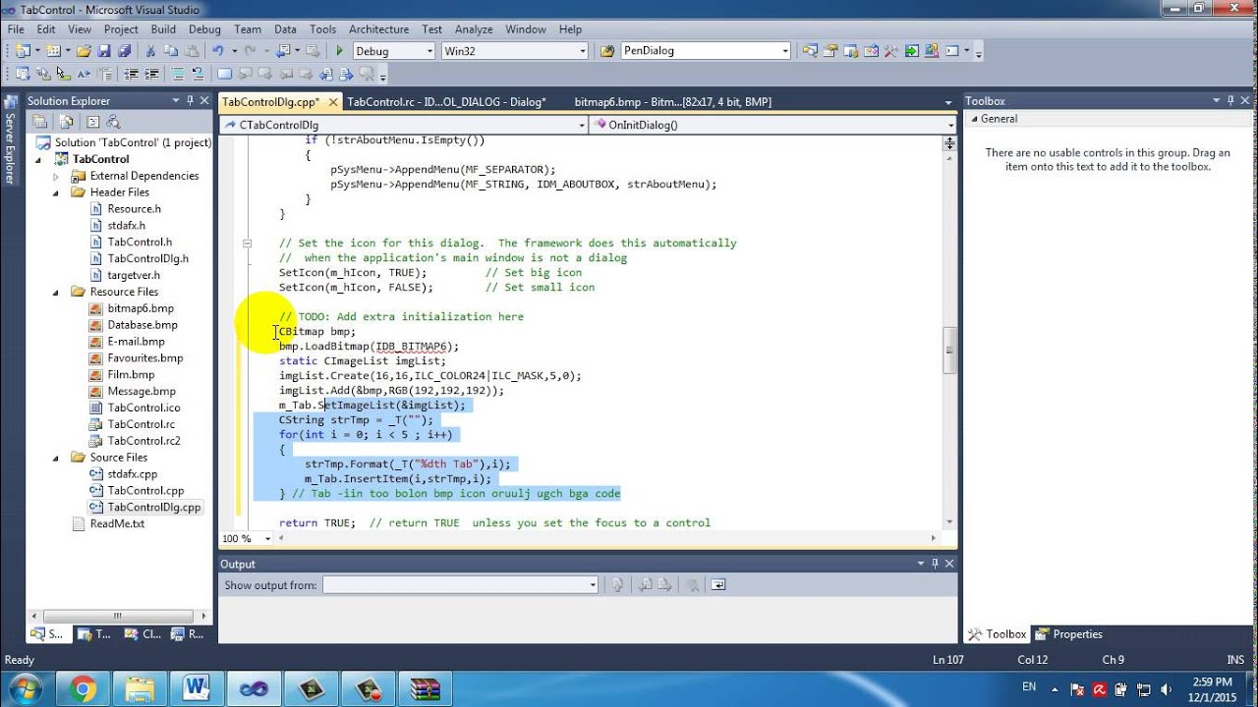
Task: Collapse the Source Files folder
Action: (57, 458)
